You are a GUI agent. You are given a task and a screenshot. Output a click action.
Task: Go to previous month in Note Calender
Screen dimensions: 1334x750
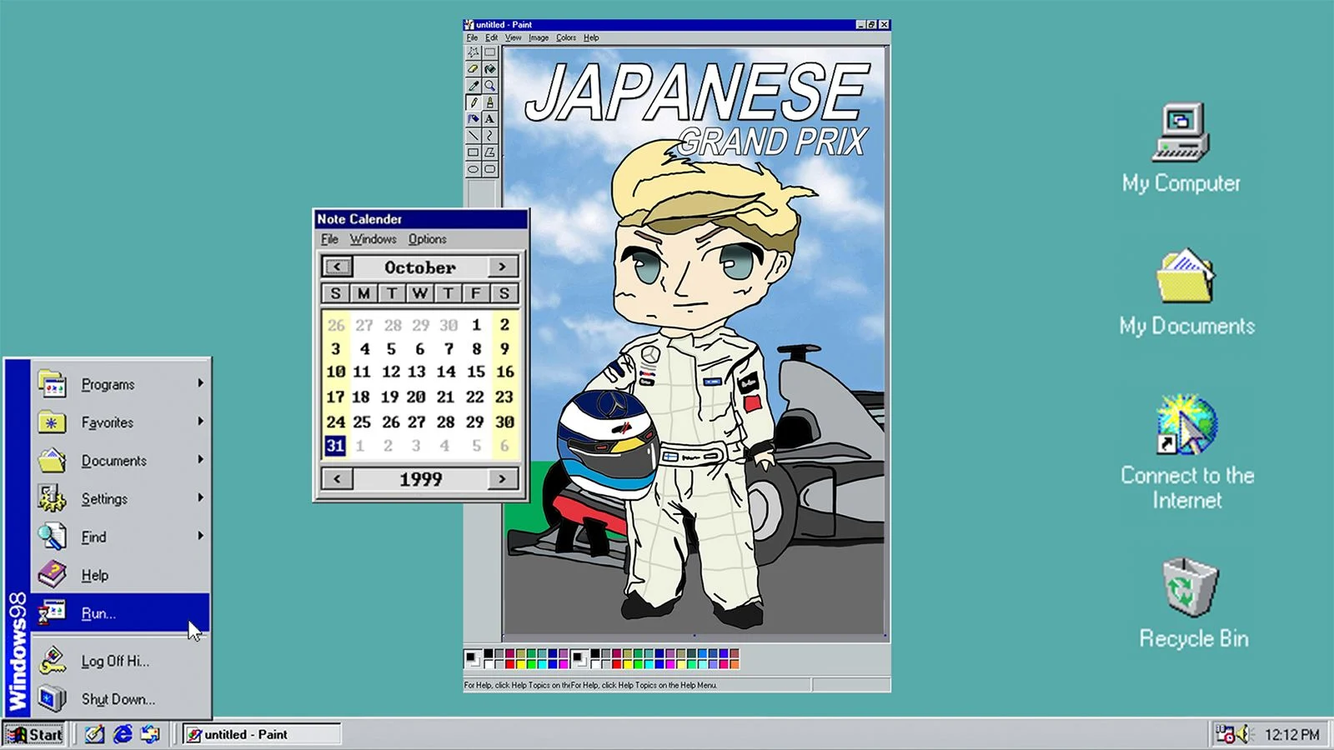[337, 267]
